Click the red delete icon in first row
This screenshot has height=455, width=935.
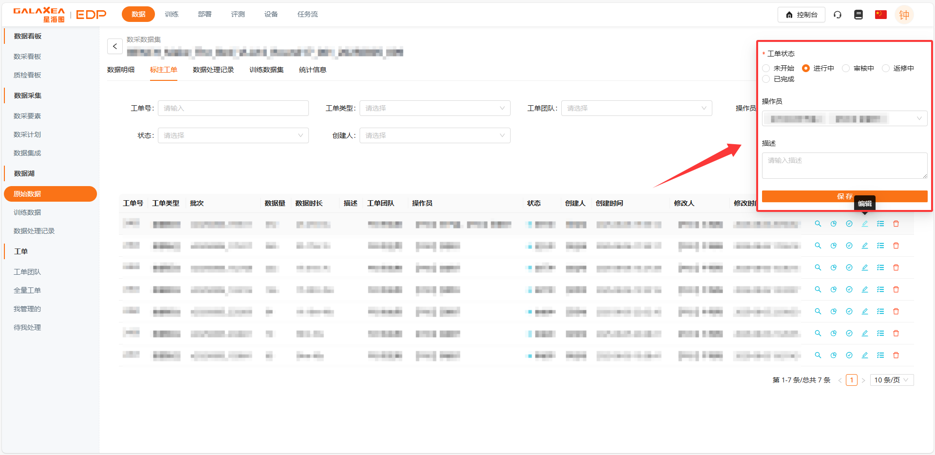[896, 224]
